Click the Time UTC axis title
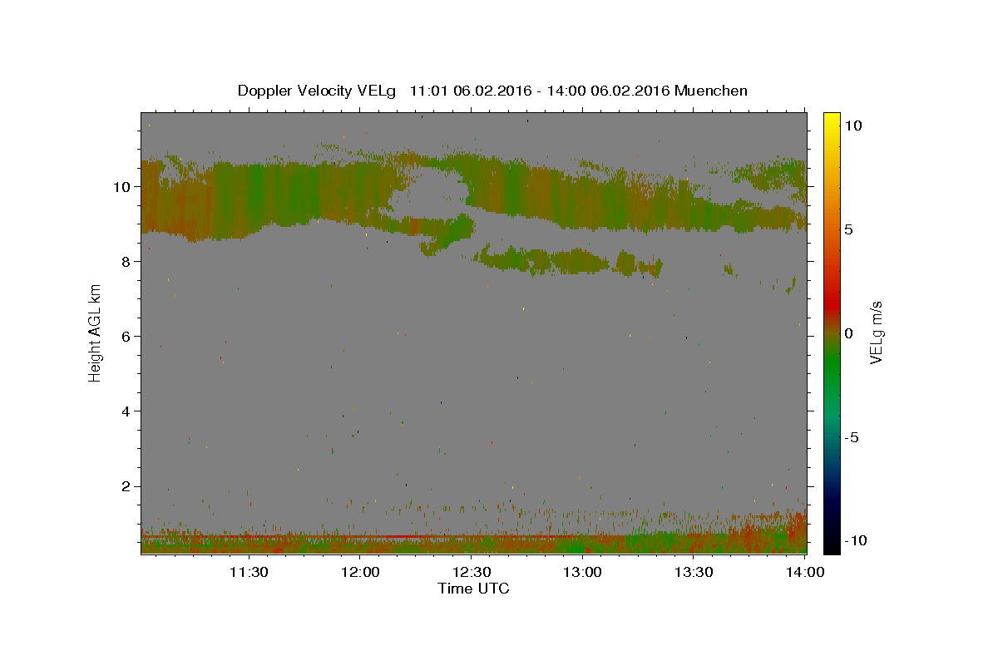The width and height of the screenshot is (998, 665). pos(473,589)
